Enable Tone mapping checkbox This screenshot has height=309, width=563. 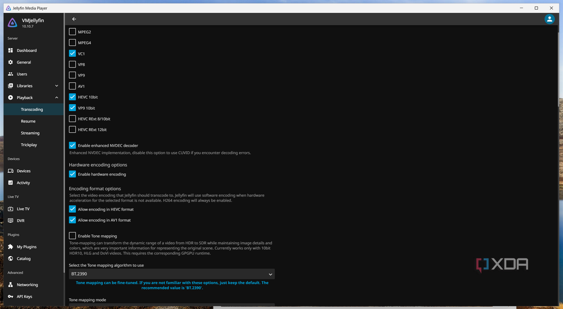(72, 236)
